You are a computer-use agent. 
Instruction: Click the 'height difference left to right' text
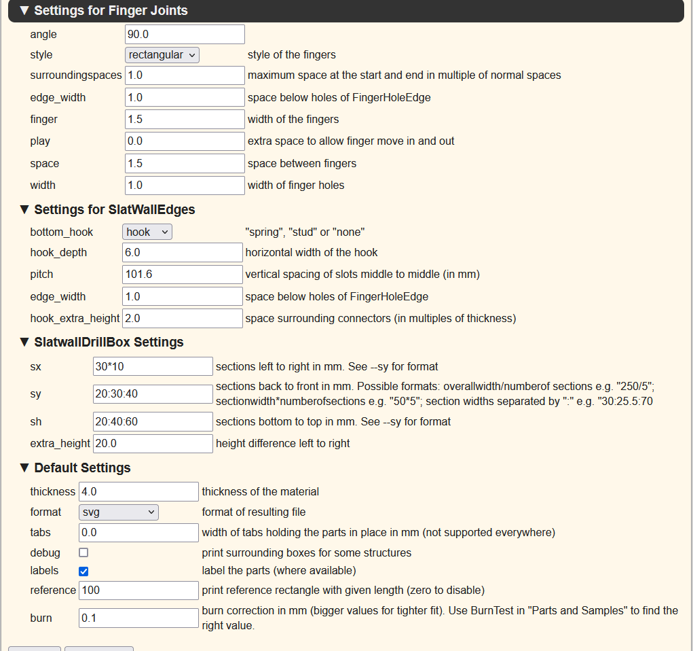(x=283, y=444)
